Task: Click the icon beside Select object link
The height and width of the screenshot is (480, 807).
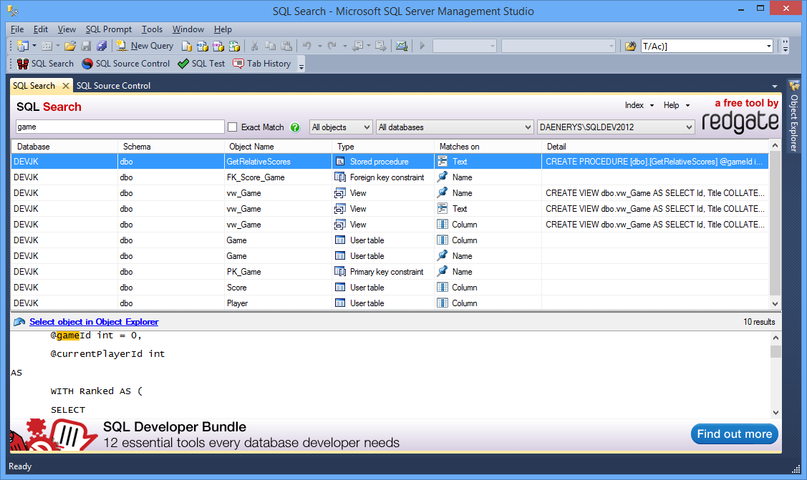Action: point(19,322)
